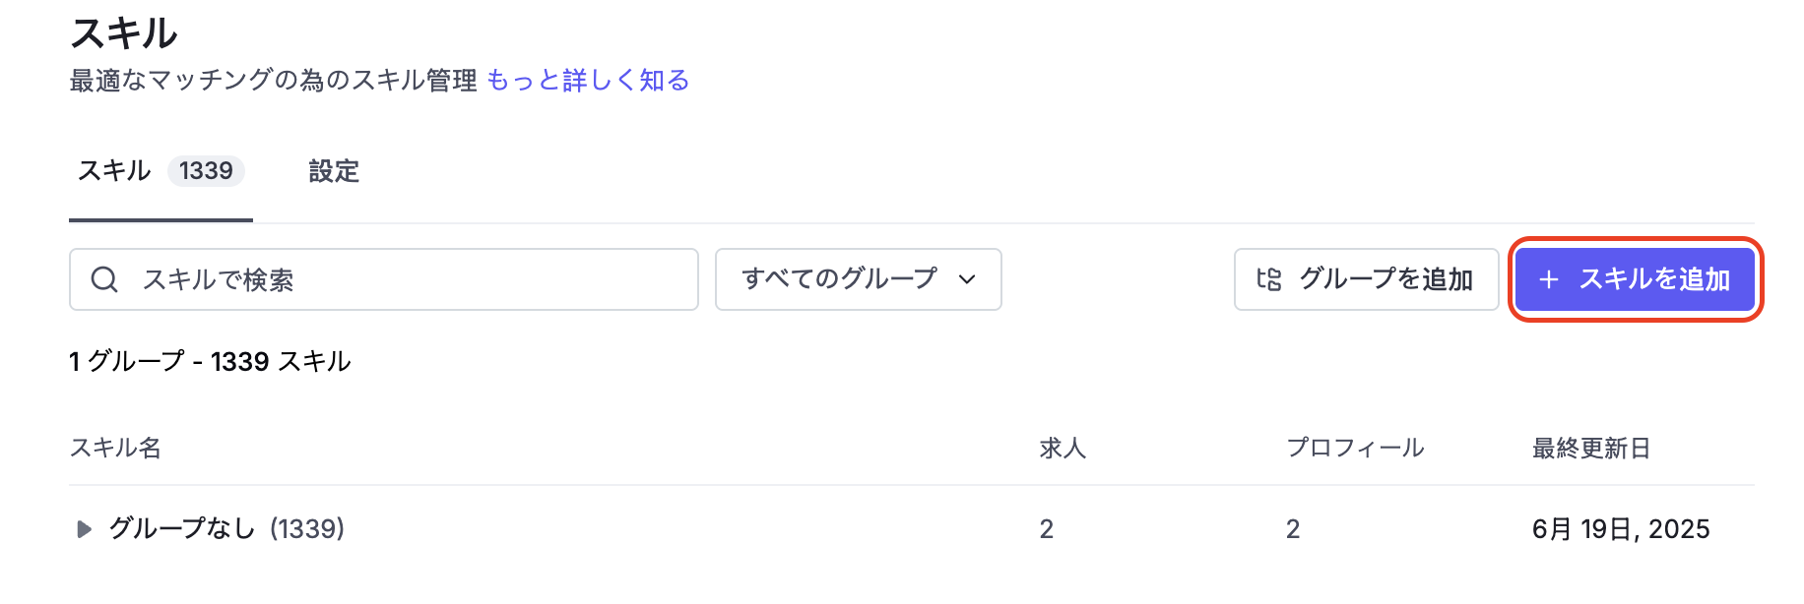Focus the スキルで検索 input field
The height and width of the screenshot is (604, 1804).
coord(384,279)
